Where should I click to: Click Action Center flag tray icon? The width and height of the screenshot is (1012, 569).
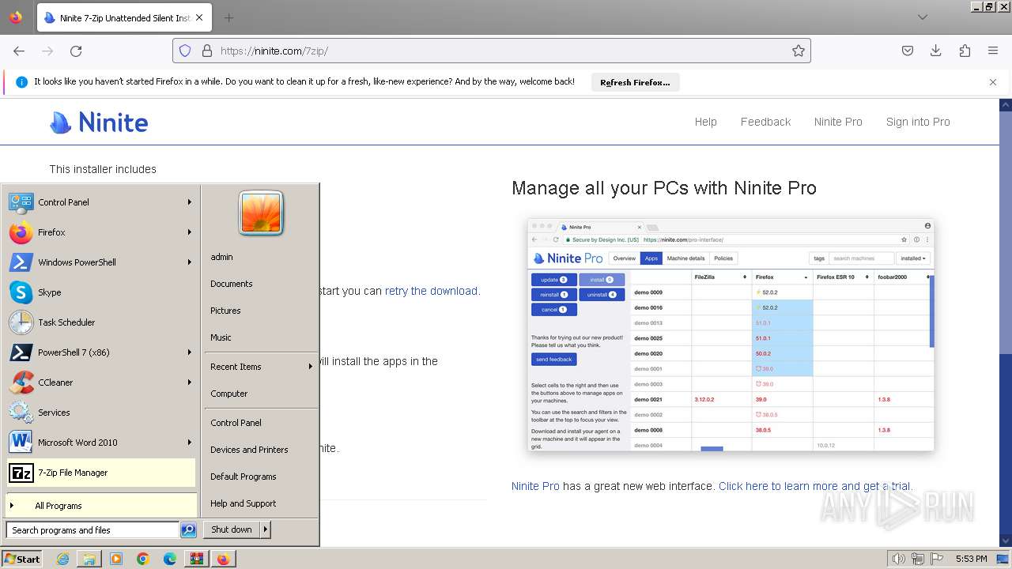click(938, 559)
